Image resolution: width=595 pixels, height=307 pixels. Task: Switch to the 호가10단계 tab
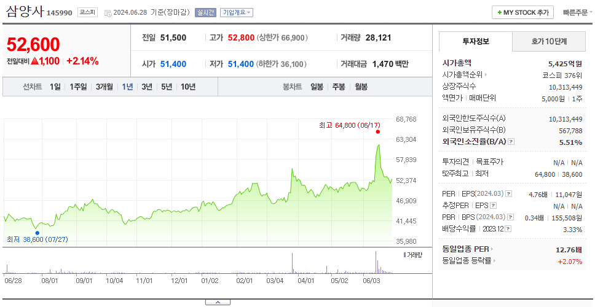549,41
